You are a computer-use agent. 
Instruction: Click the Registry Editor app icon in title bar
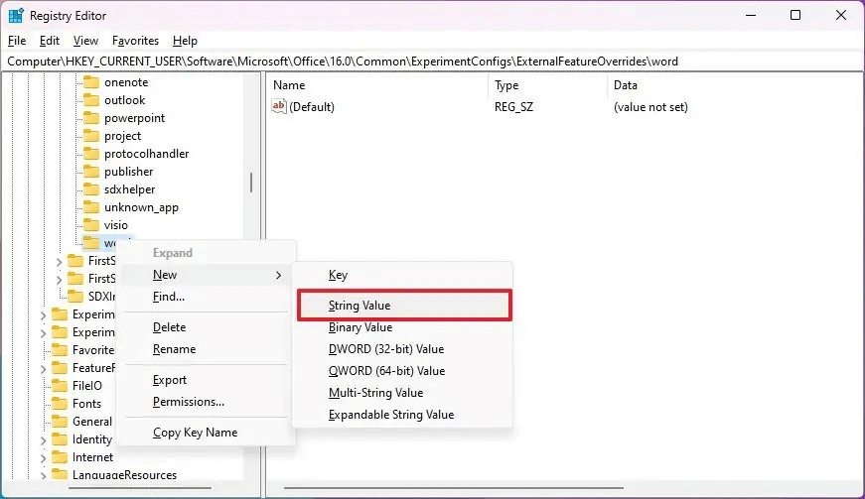(x=16, y=15)
